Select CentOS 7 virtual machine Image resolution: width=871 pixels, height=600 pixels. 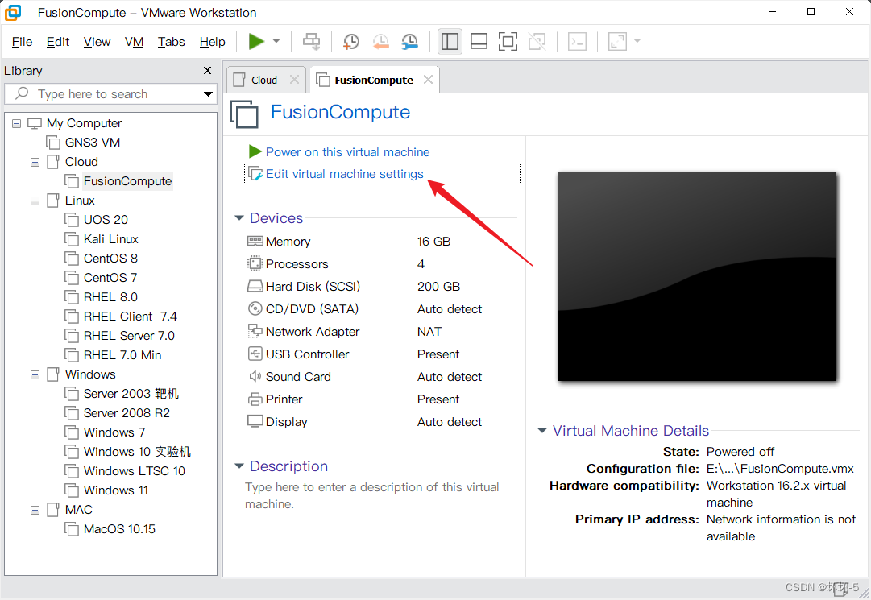click(x=110, y=278)
